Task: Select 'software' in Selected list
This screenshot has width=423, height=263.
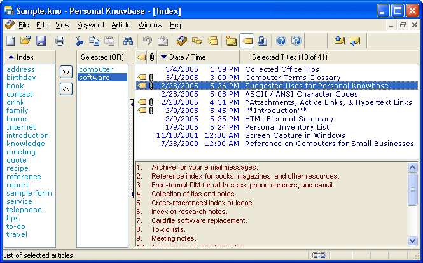Action: click(x=102, y=78)
